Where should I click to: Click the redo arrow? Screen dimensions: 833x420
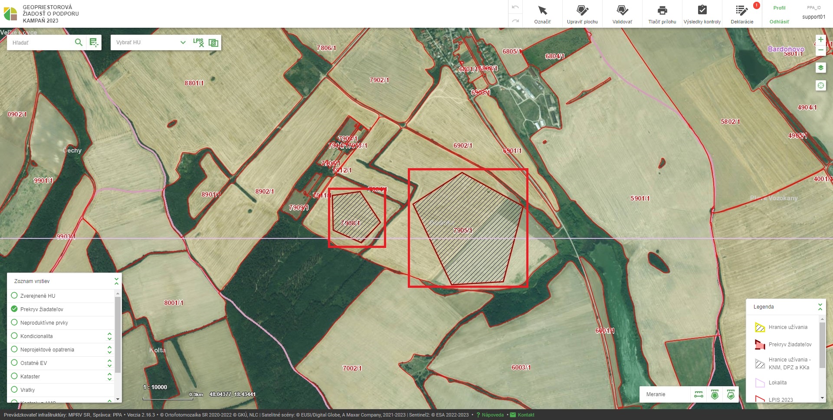515,21
